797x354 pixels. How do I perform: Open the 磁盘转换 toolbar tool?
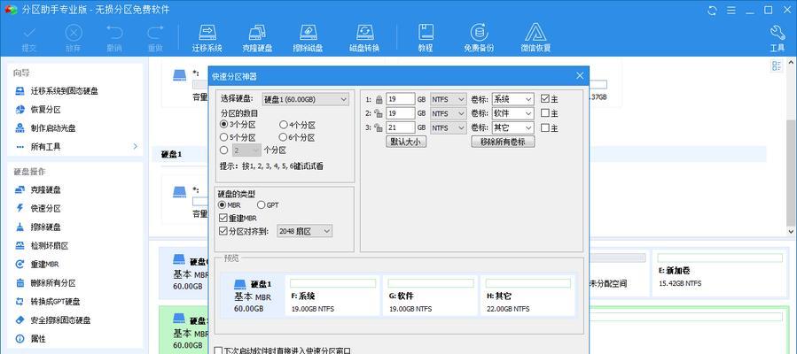363,37
